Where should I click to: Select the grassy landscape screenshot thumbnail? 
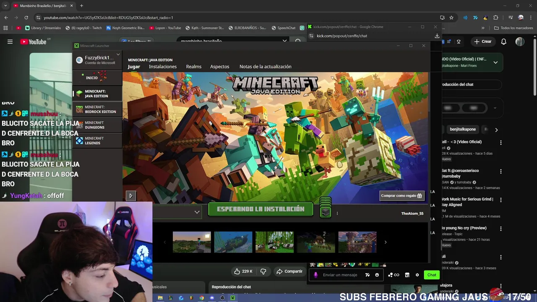tap(192, 242)
